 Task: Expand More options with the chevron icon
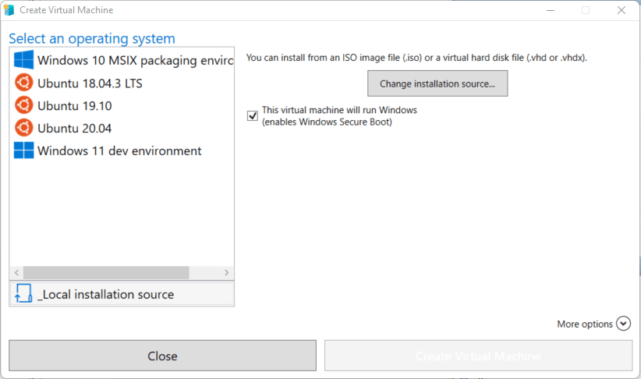point(622,324)
